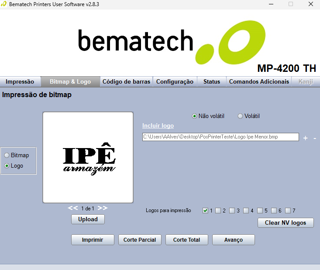
Task: Click the Imprimir button
Action: 93,240
